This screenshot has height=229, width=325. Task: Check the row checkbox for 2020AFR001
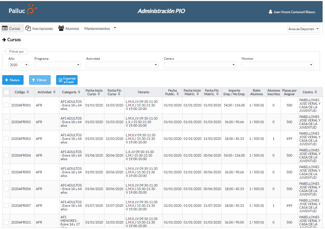coord(6,105)
